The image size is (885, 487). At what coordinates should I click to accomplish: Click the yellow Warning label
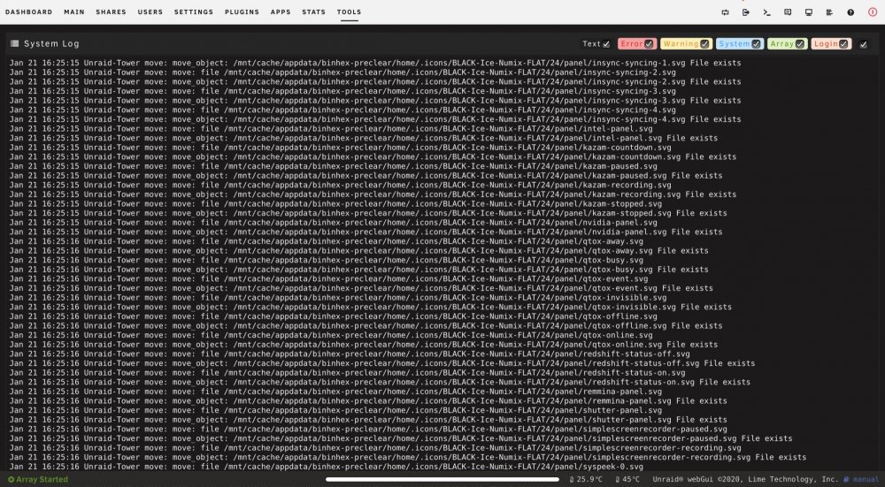[x=680, y=44]
